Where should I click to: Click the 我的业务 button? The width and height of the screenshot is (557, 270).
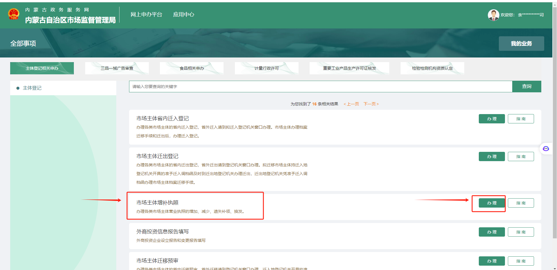click(x=521, y=44)
